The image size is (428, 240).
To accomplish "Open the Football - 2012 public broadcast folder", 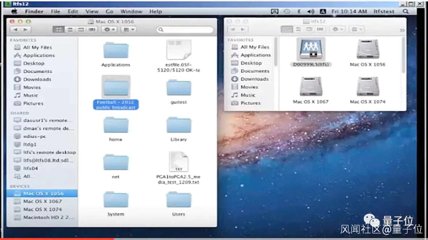I will click(x=116, y=88).
